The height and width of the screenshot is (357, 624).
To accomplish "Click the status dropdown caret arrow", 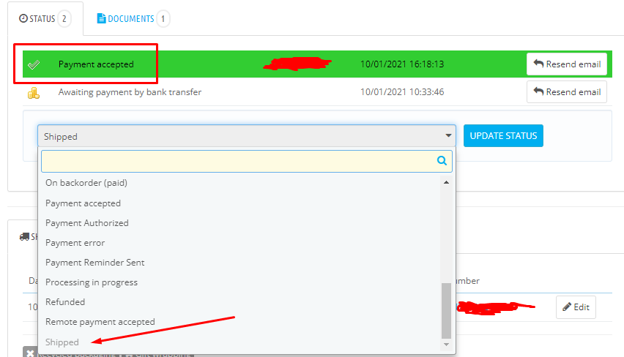I will 448,136.
